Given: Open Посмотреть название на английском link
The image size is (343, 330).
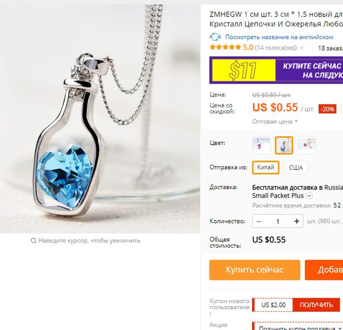Looking at the screenshot, I should 279,37.
